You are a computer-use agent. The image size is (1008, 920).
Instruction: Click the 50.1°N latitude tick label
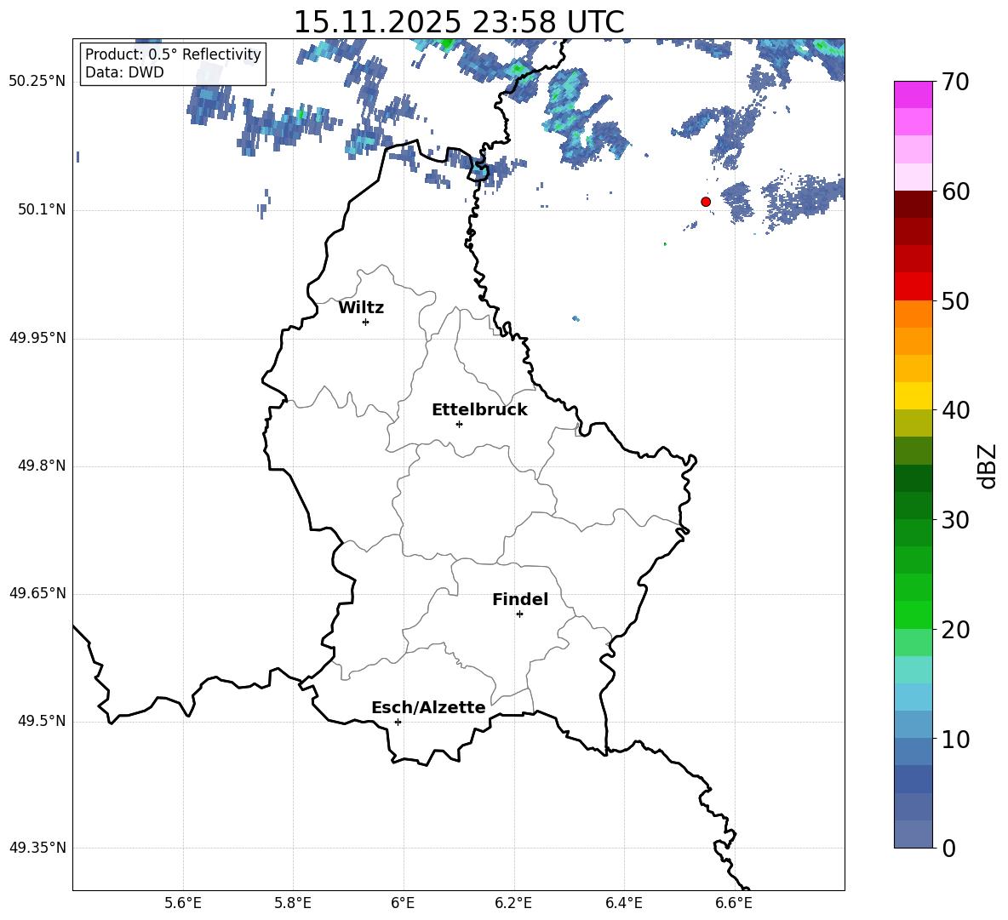click(x=42, y=210)
